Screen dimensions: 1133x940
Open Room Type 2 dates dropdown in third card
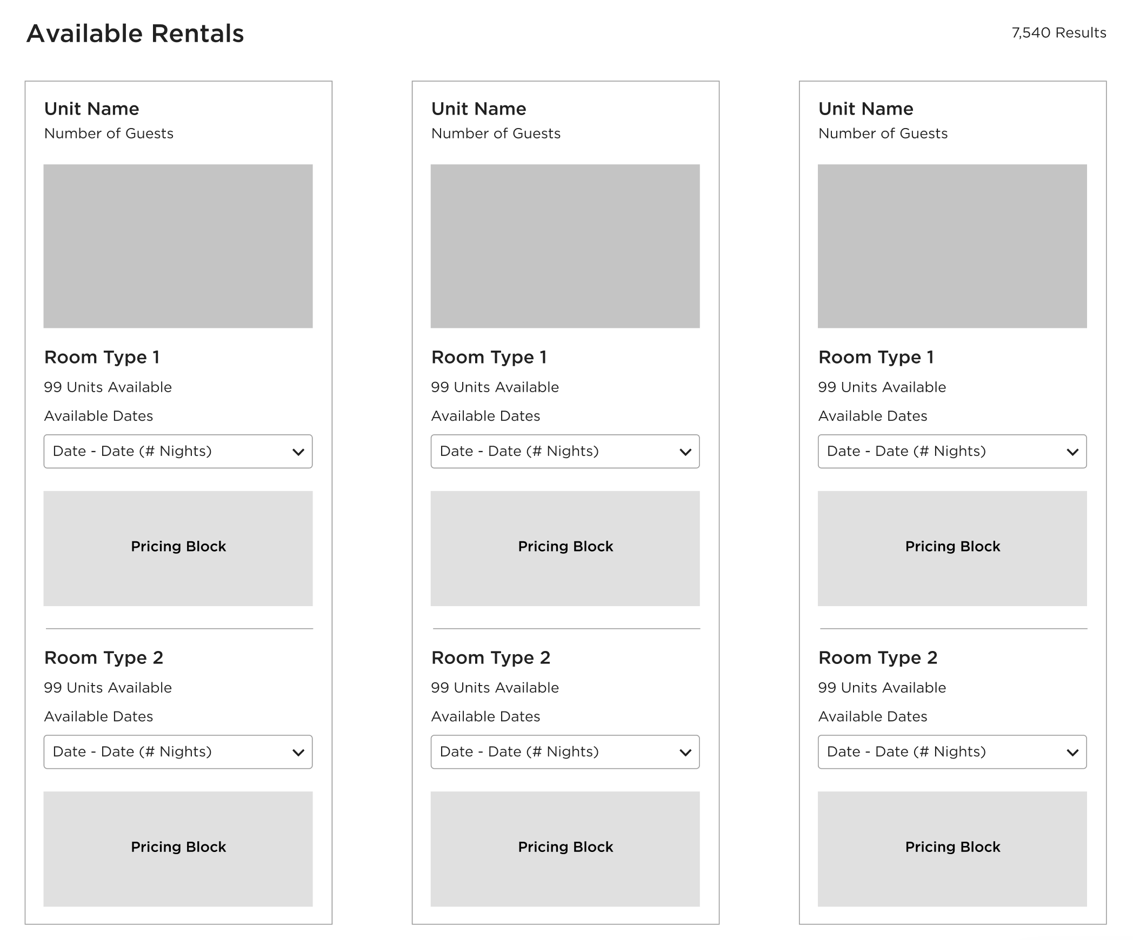952,751
